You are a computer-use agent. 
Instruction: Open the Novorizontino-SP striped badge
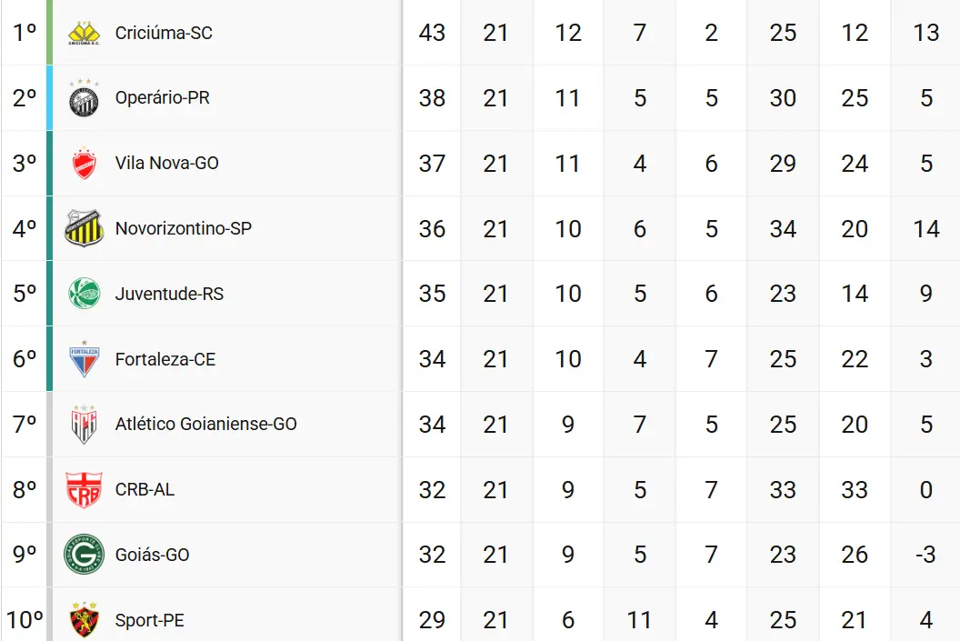(84, 227)
